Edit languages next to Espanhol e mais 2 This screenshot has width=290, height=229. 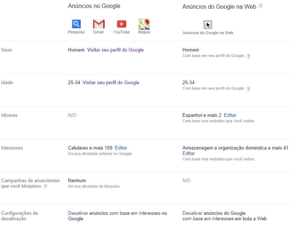(230, 115)
